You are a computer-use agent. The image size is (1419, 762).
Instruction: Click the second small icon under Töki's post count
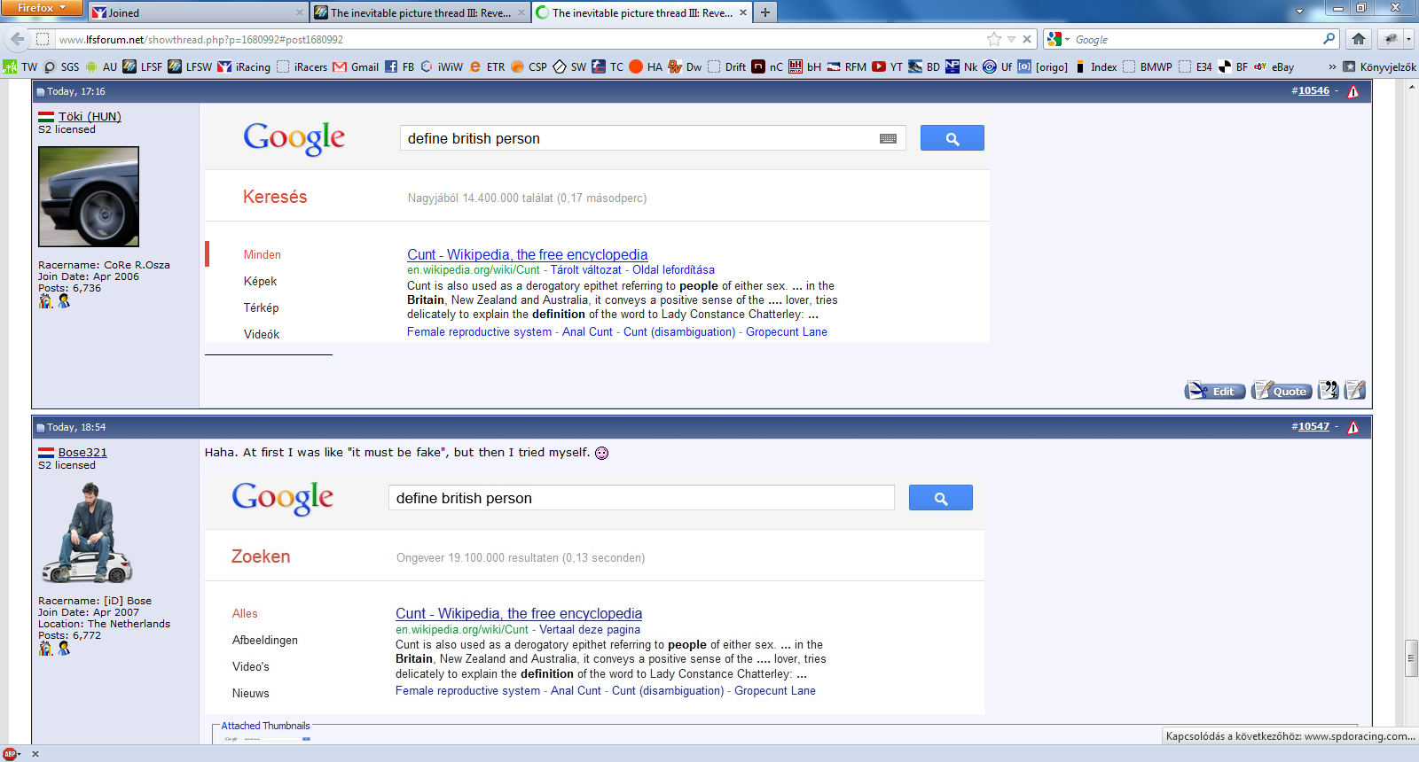[x=64, y=301]
